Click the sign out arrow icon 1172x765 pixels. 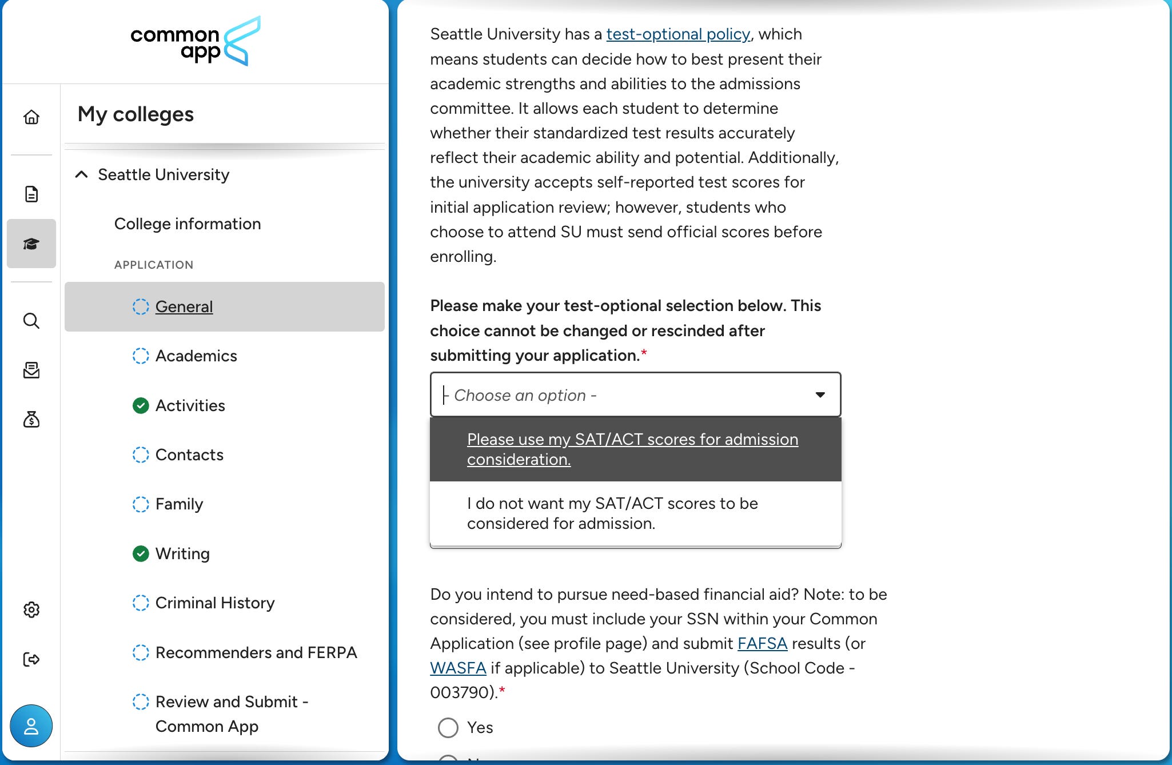(x=31, y=659)
